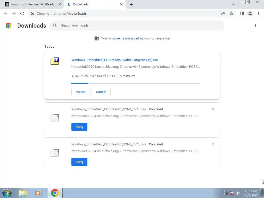The image size is (264, 198).
Task: Click the second canceled download's archive.org URL
Action: coord(136,151)
